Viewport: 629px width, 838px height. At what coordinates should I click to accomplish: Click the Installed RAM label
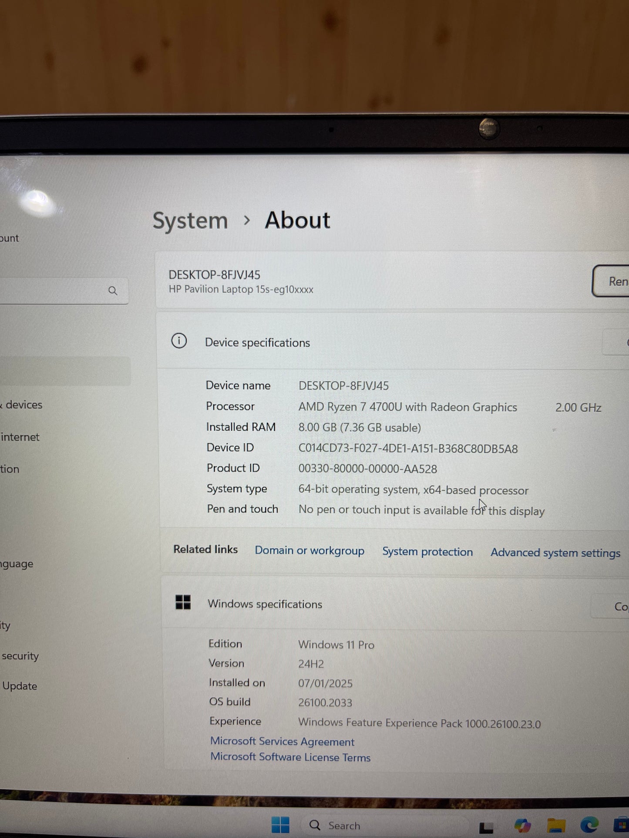point(241,427)
